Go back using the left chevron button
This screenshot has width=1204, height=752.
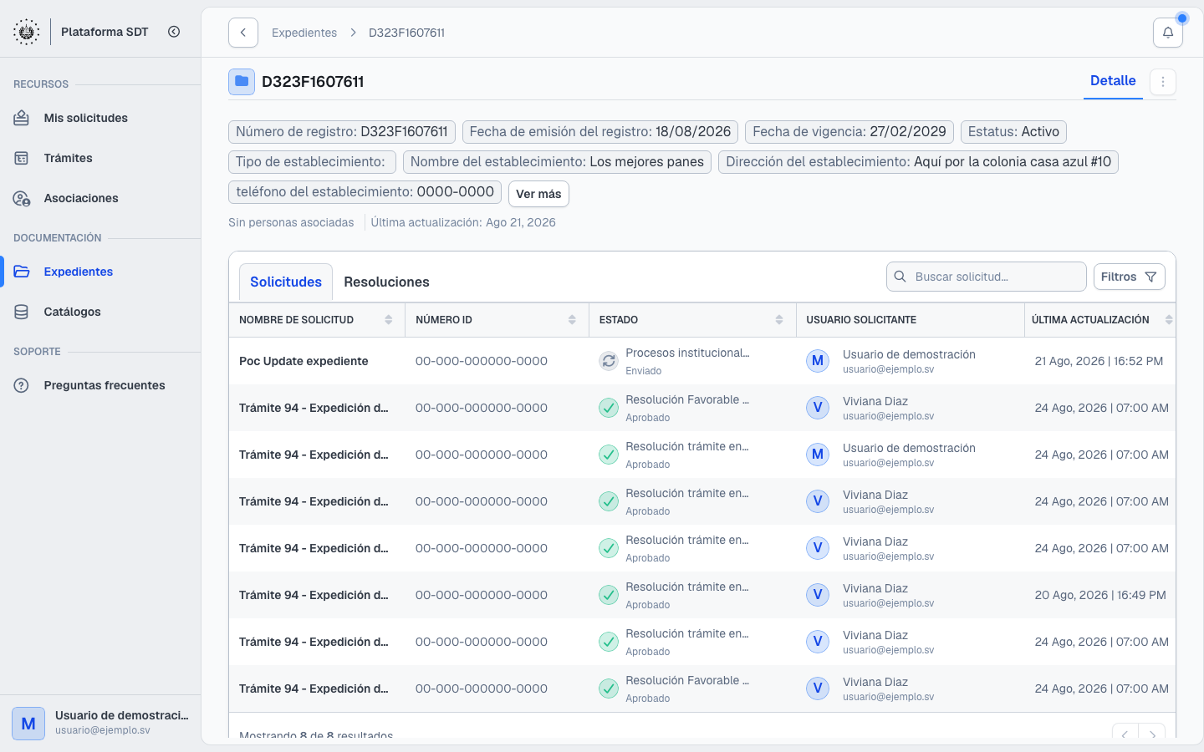point(243,33)
